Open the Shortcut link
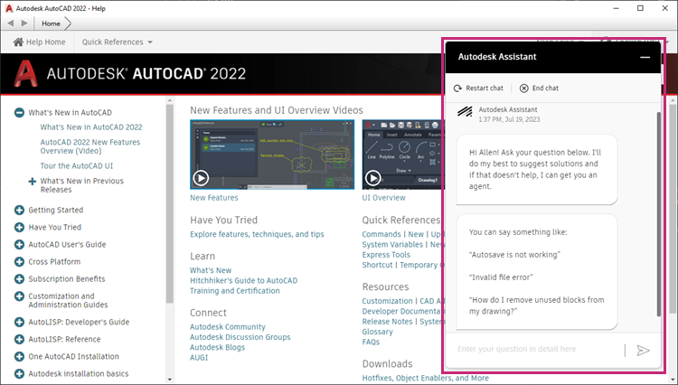The width and height of the screenshot is (678, 385). pyautogui.click(x=377, y=265)
